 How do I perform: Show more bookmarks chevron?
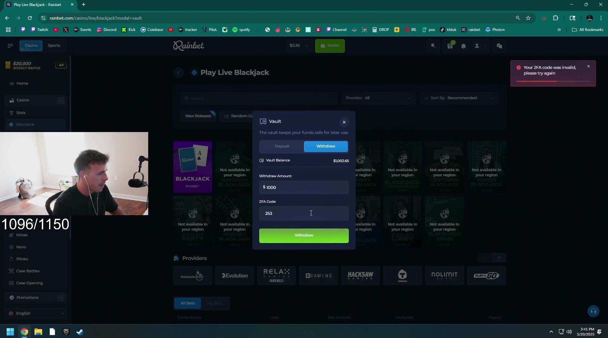559,30
